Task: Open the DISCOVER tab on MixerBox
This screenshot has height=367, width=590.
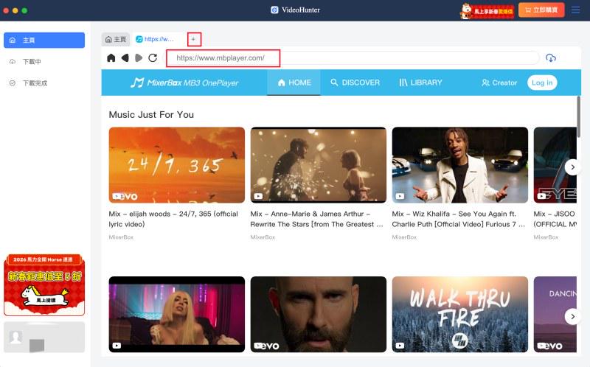Action: [355, 83]
